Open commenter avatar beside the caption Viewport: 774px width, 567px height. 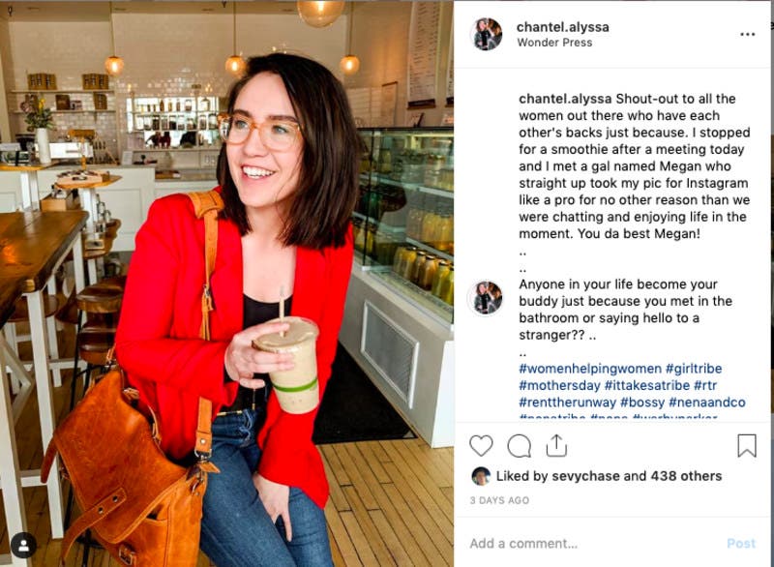487,298
